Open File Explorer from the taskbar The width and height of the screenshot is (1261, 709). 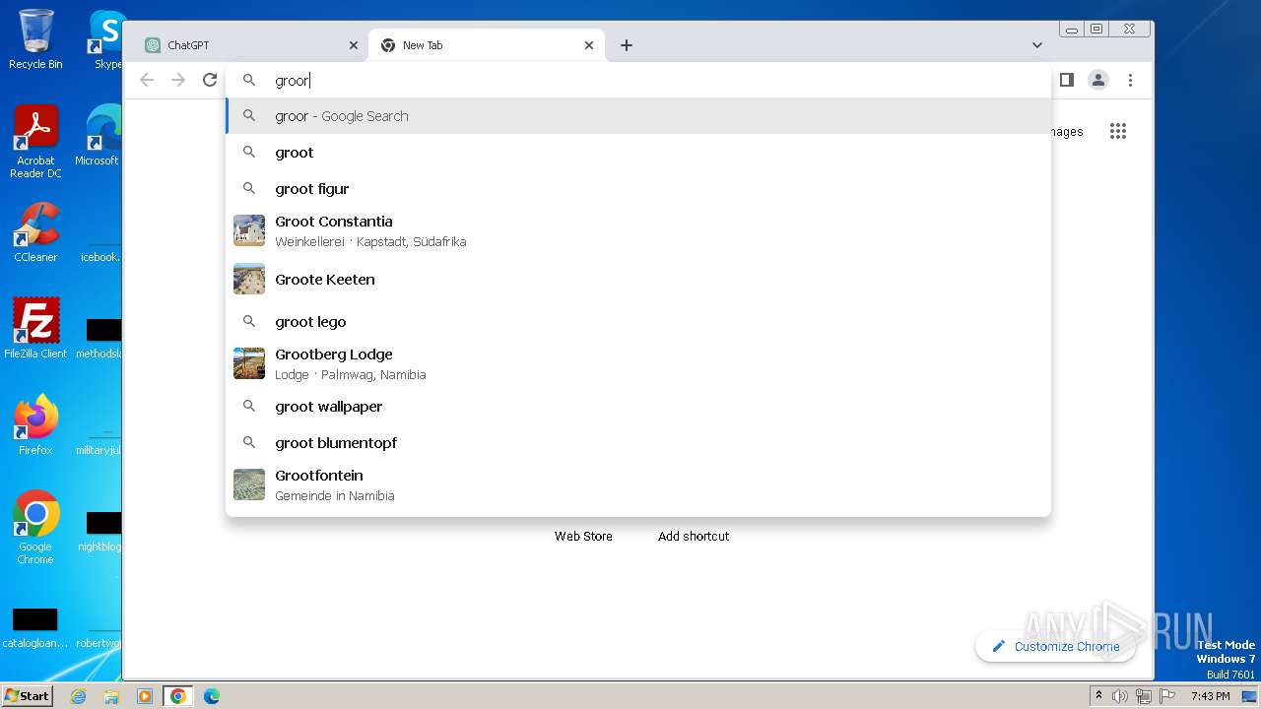(x=111, y=696)
